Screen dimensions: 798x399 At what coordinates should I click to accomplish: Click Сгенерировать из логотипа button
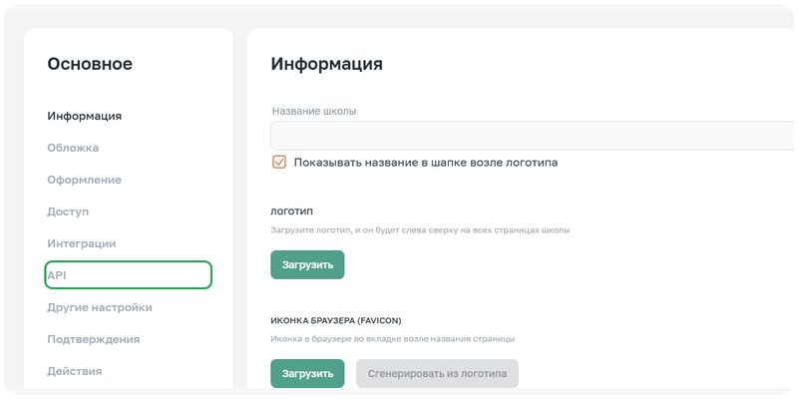pyautogui.click(x=437, y=374)
